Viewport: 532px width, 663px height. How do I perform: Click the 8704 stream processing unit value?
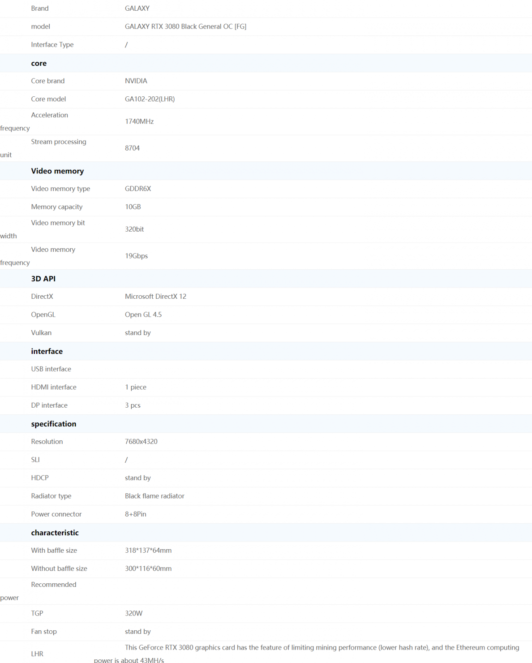132,148
